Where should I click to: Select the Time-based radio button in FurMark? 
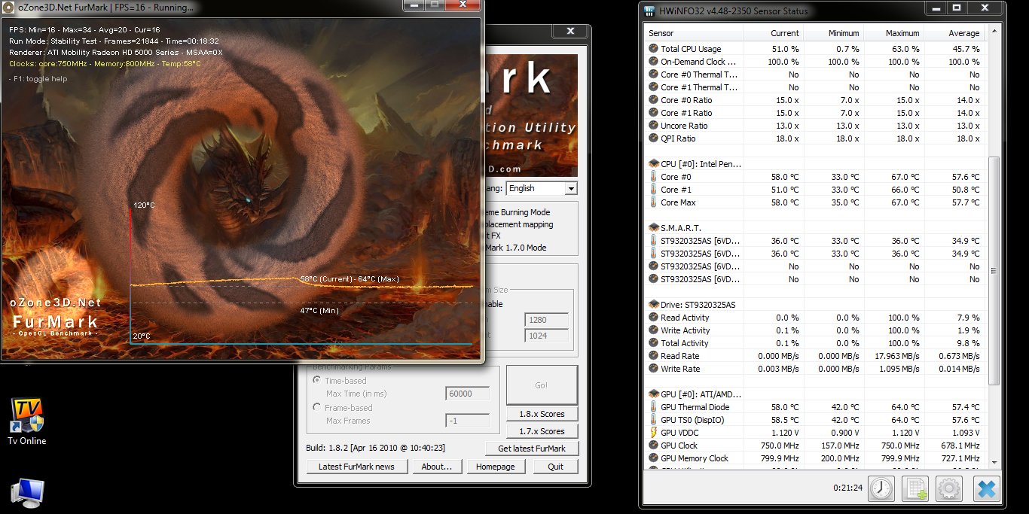[x=316, y=381]
